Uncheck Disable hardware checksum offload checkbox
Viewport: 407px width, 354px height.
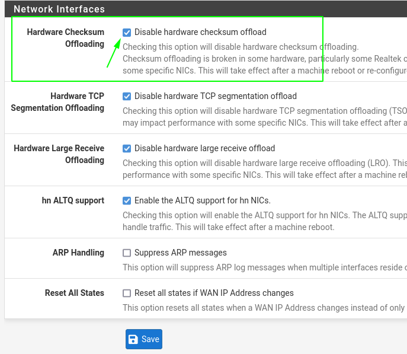pyautogui.click(x=127, y=33)
